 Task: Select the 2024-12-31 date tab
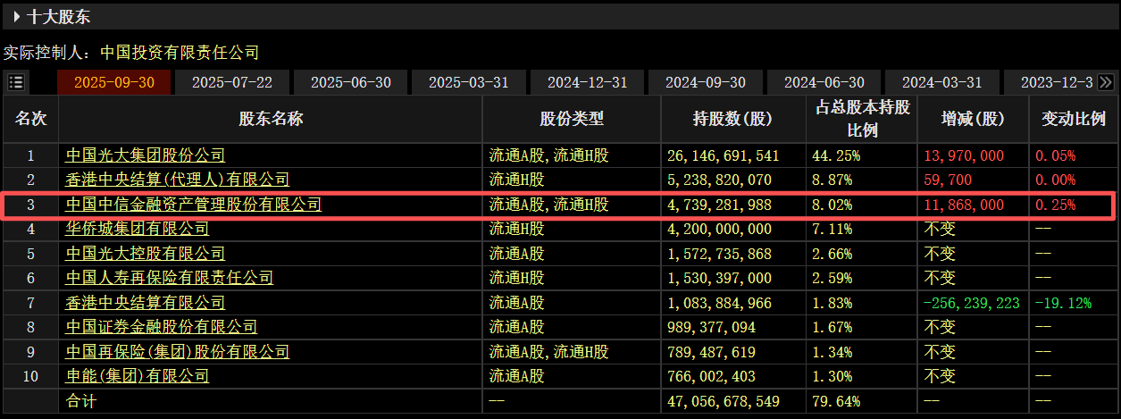coord(588,82)
